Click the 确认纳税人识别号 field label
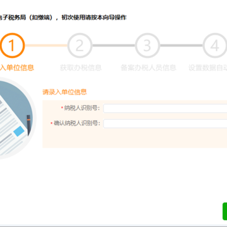This screenshot has height=227, width=227. [76, 124]
